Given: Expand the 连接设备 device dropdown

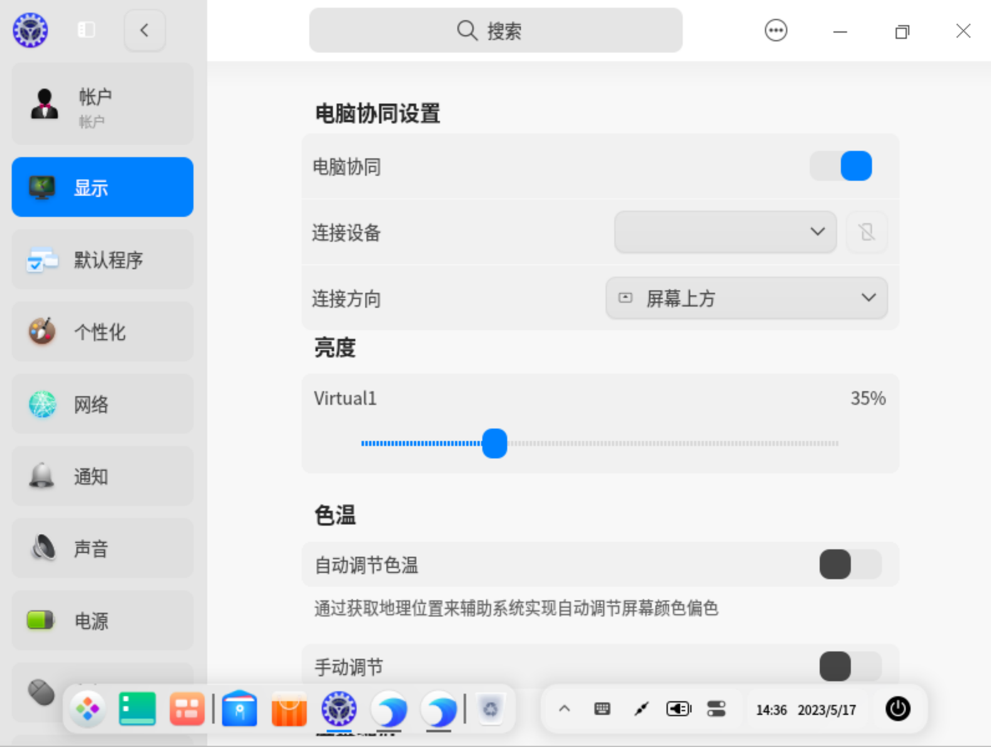Looking at the screenshot, I should 725,232.
